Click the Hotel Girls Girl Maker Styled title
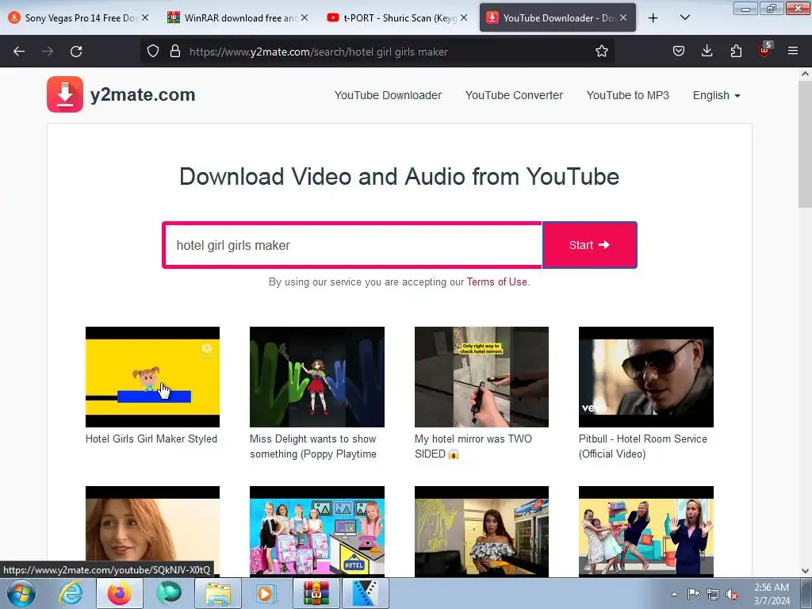This screenshot has width=812, height=609. pos(151,439)
